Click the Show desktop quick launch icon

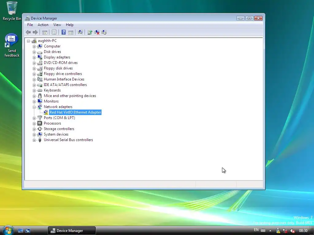tap(21, 230)
